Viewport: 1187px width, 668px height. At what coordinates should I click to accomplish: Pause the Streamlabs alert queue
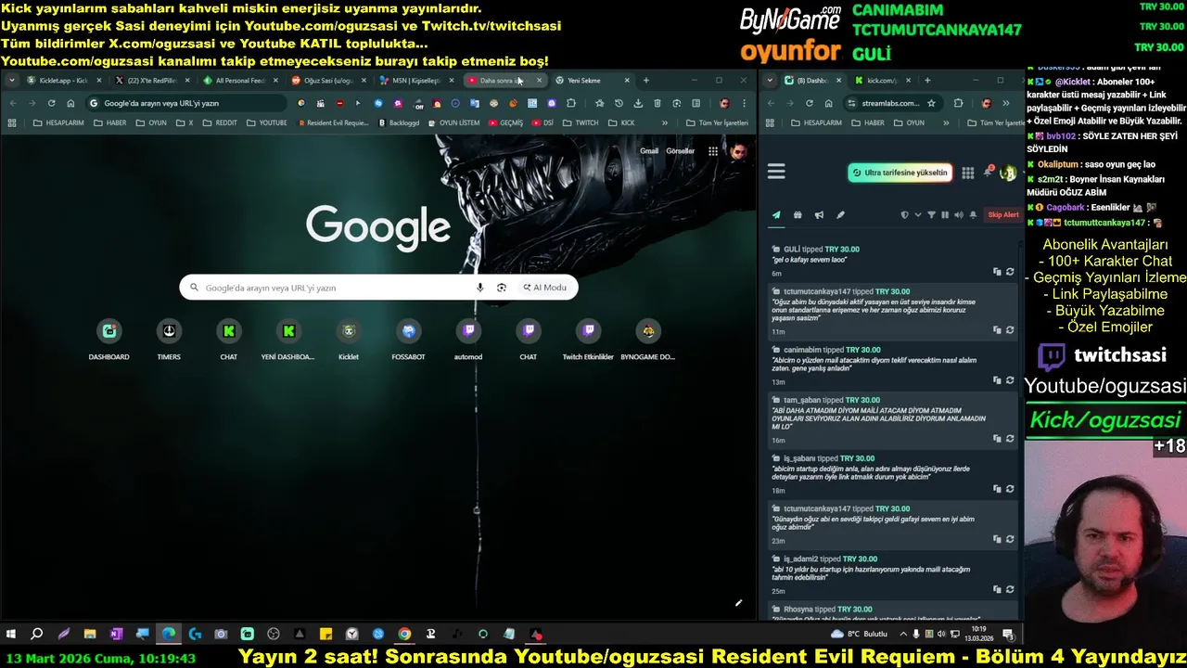point(945,215)
